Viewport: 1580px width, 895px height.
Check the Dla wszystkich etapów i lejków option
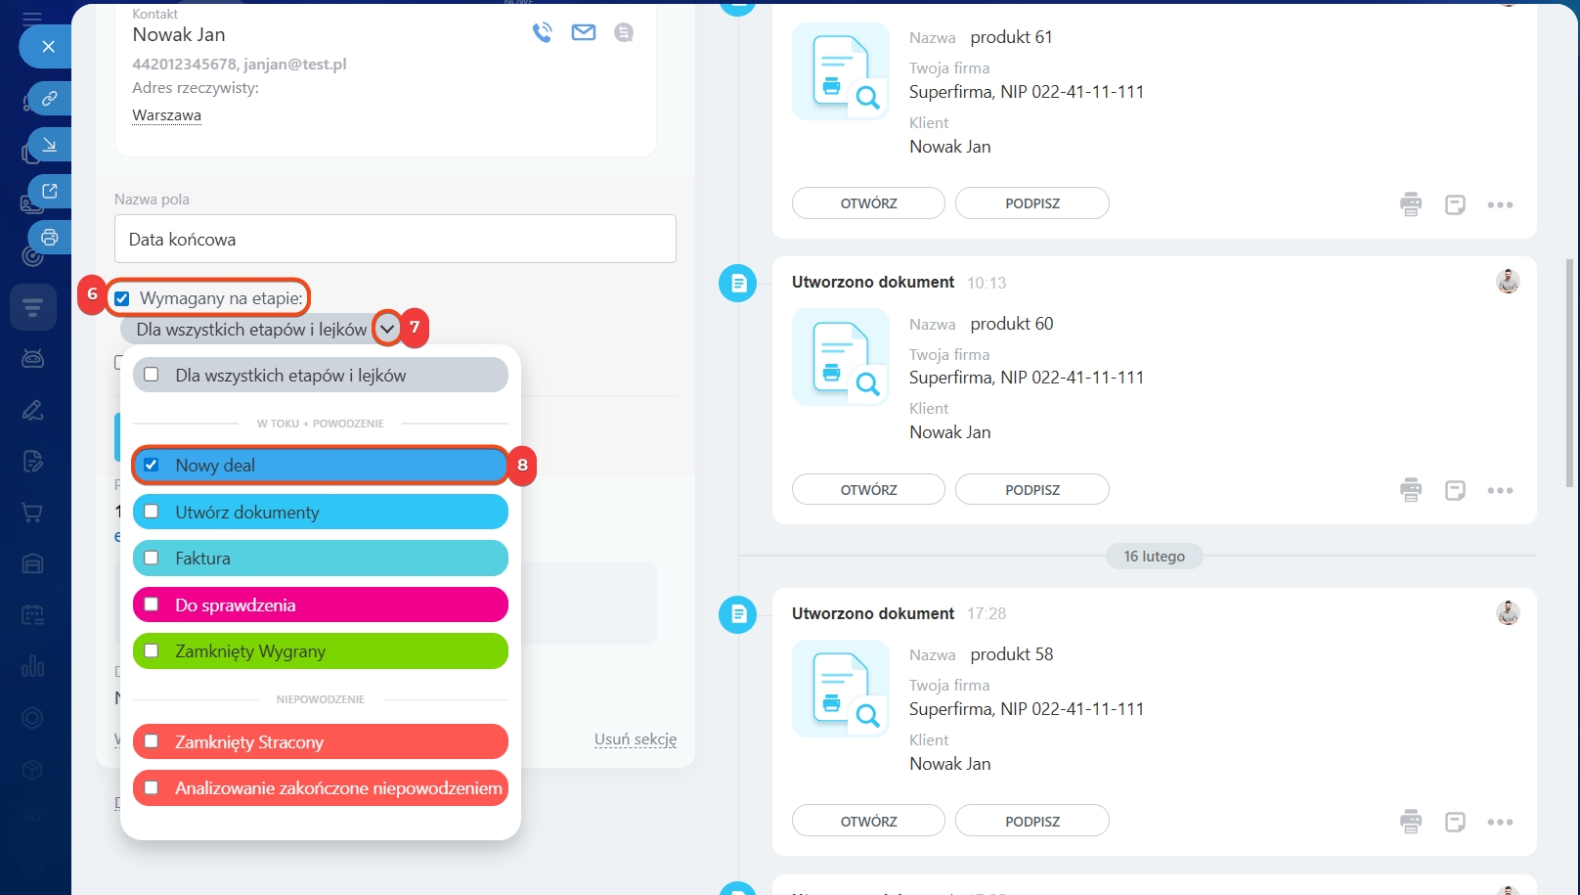click(x=152, y=375)
